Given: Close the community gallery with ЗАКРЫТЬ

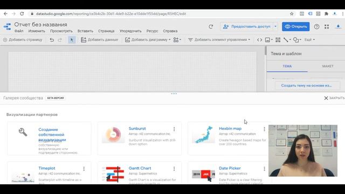Looking at the screenshot, I should pos(334,98).
